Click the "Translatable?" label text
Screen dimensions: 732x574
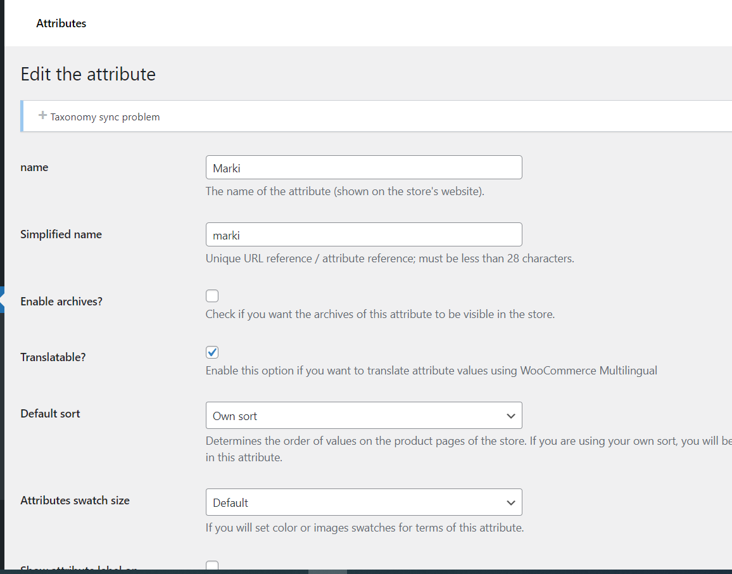[53, 357]
